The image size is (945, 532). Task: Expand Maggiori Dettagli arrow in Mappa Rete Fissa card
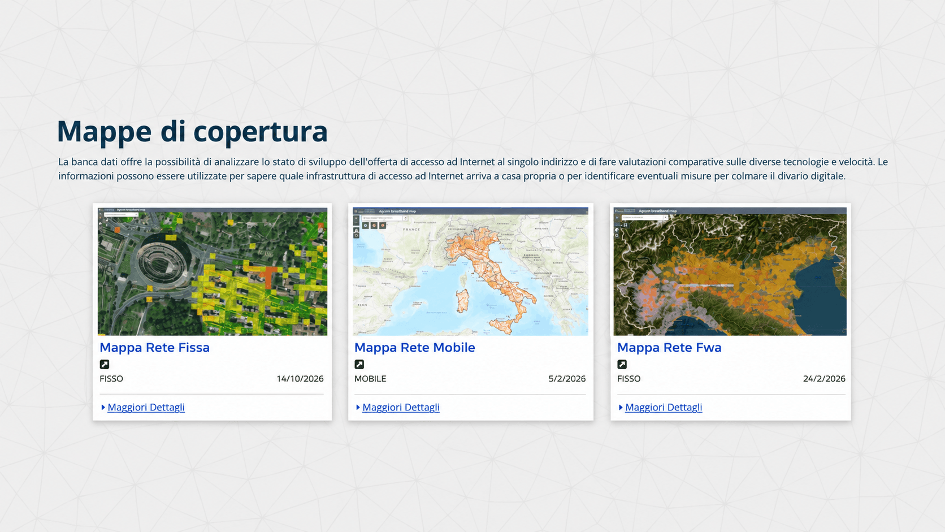click(x=103, y=407)
